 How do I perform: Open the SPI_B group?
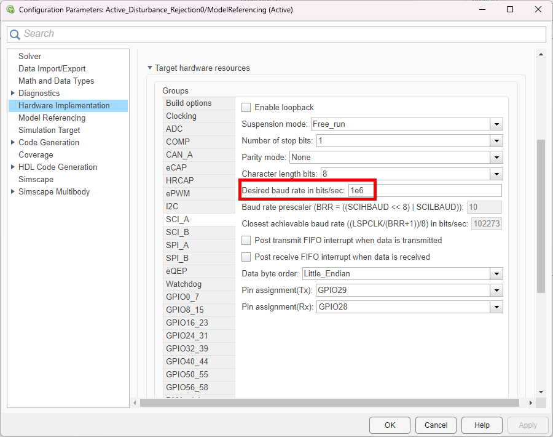pos(199,259)
